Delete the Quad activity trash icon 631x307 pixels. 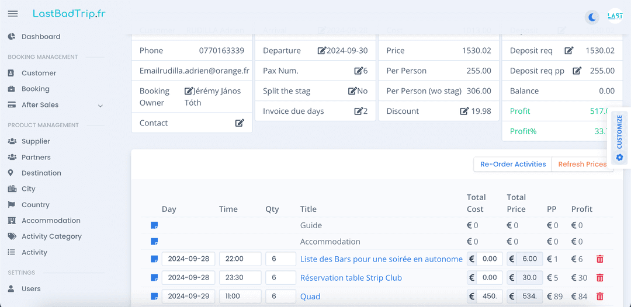click(599, 296)
